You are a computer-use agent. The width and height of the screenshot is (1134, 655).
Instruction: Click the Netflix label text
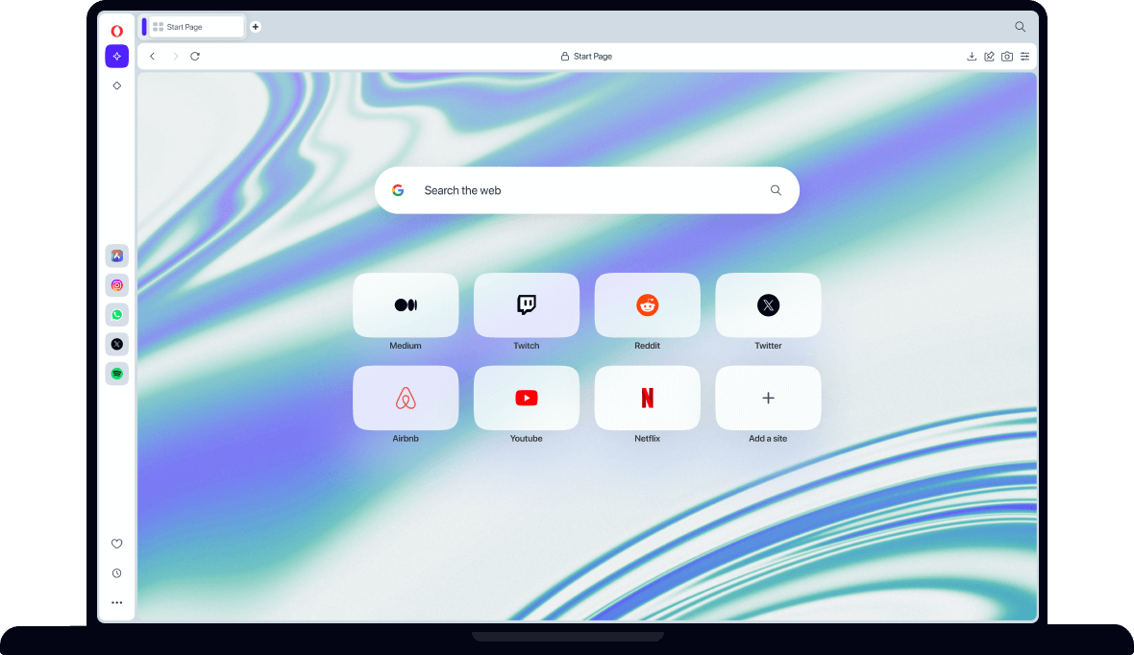coord(648,439)
